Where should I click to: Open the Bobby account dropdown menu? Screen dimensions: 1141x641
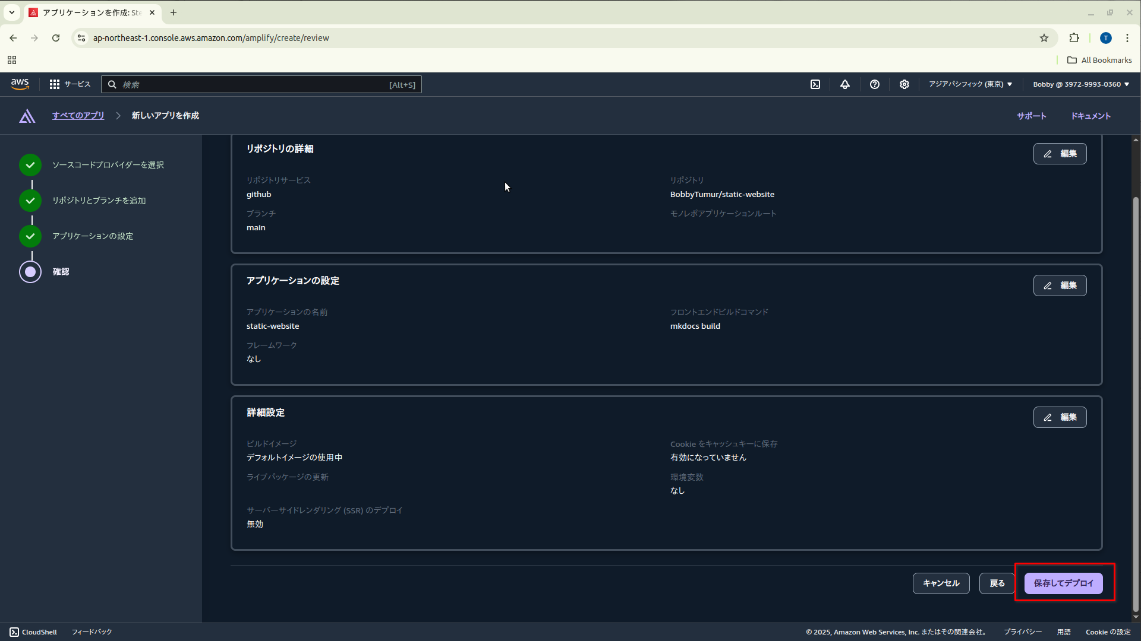[1080, 84]
